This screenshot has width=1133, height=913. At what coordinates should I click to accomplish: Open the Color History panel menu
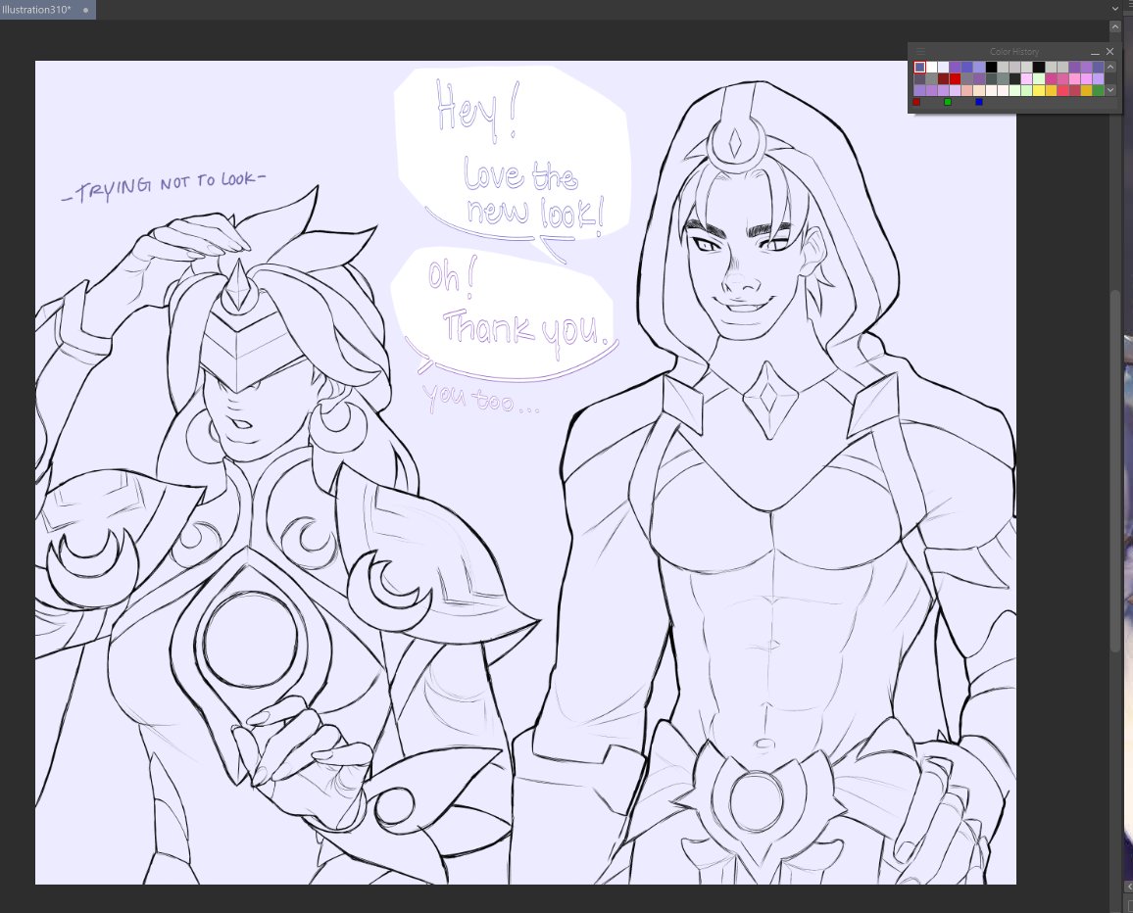920,51
